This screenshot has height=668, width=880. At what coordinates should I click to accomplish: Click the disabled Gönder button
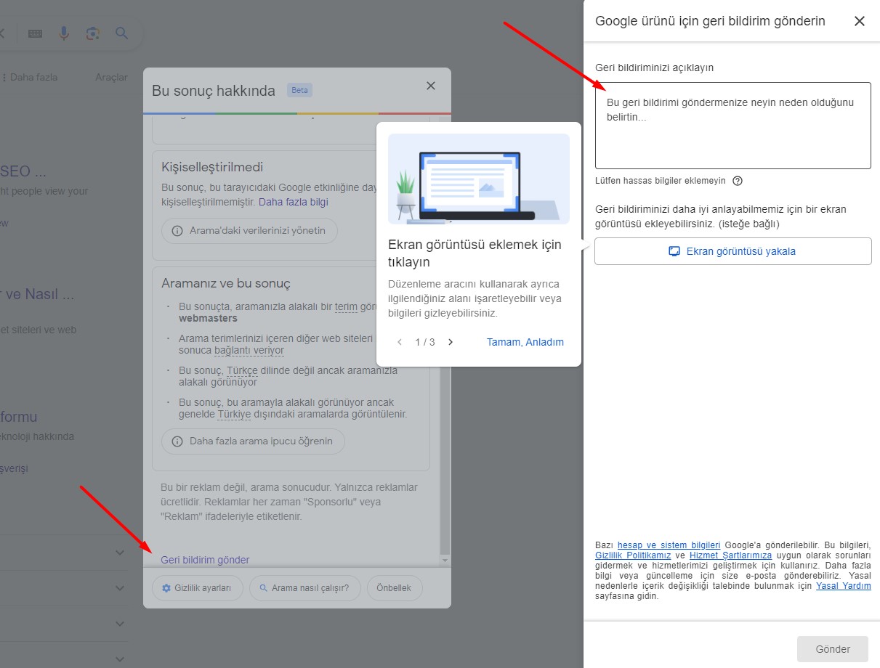(x=833, y=649)
